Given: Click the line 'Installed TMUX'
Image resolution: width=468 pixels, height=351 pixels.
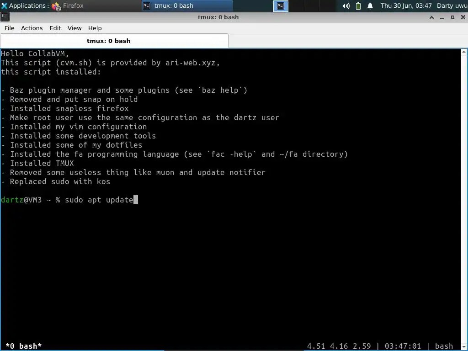Looking at the screenshot, I should 37,163.
